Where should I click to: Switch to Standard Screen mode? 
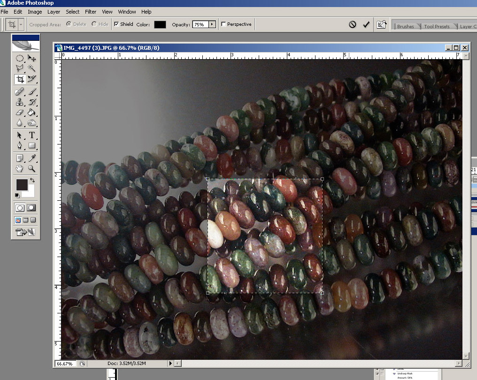tap(18, 220)
